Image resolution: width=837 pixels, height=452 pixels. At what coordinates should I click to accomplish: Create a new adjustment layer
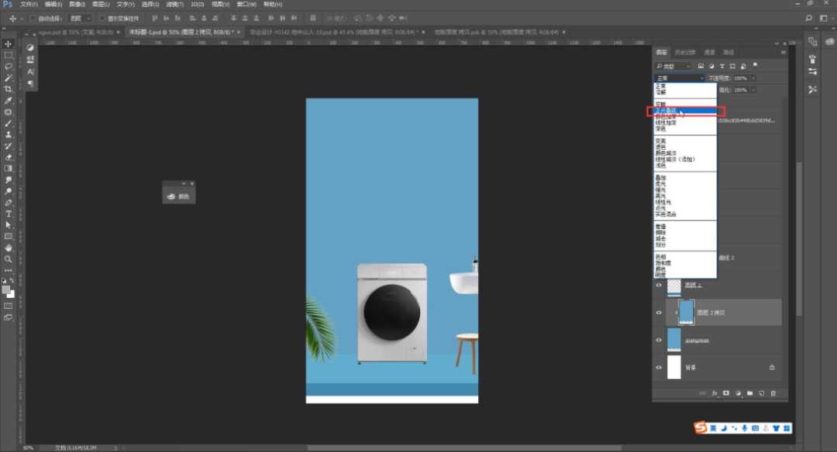[738, 393]
